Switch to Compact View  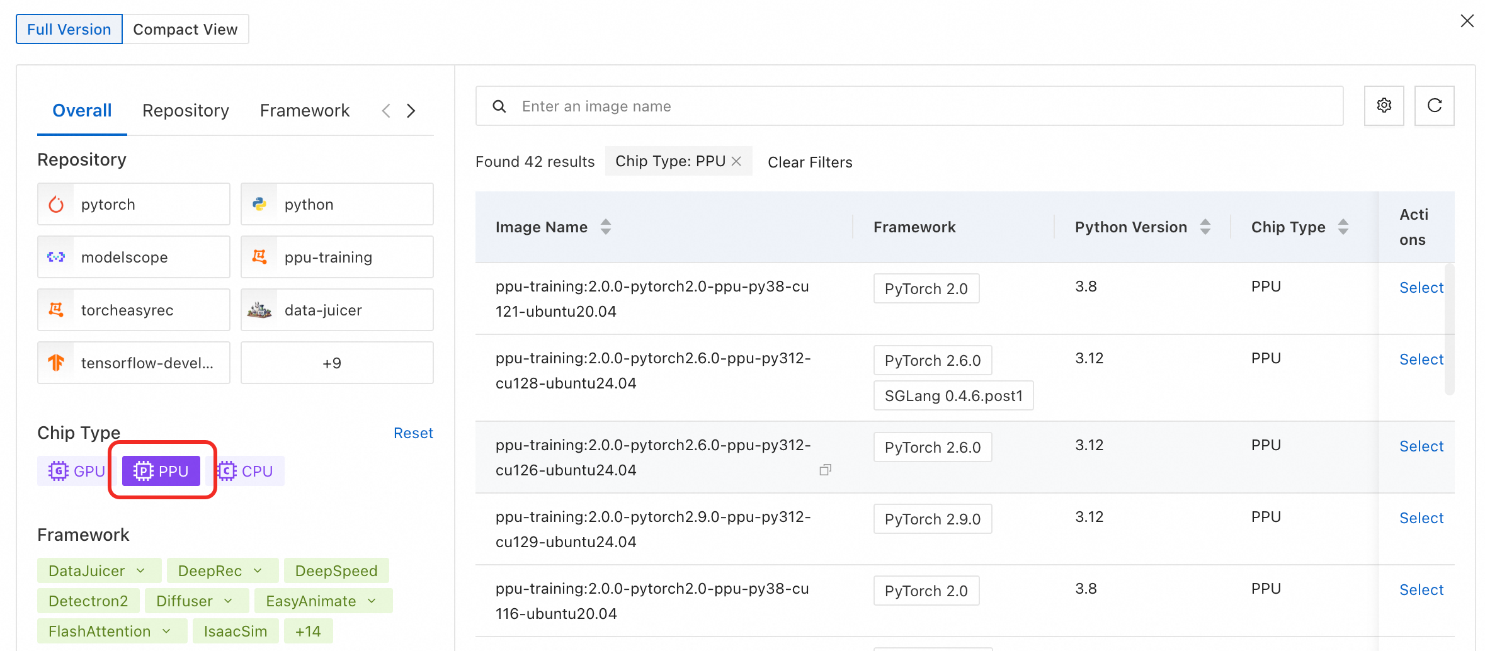[x=185, y=29]
